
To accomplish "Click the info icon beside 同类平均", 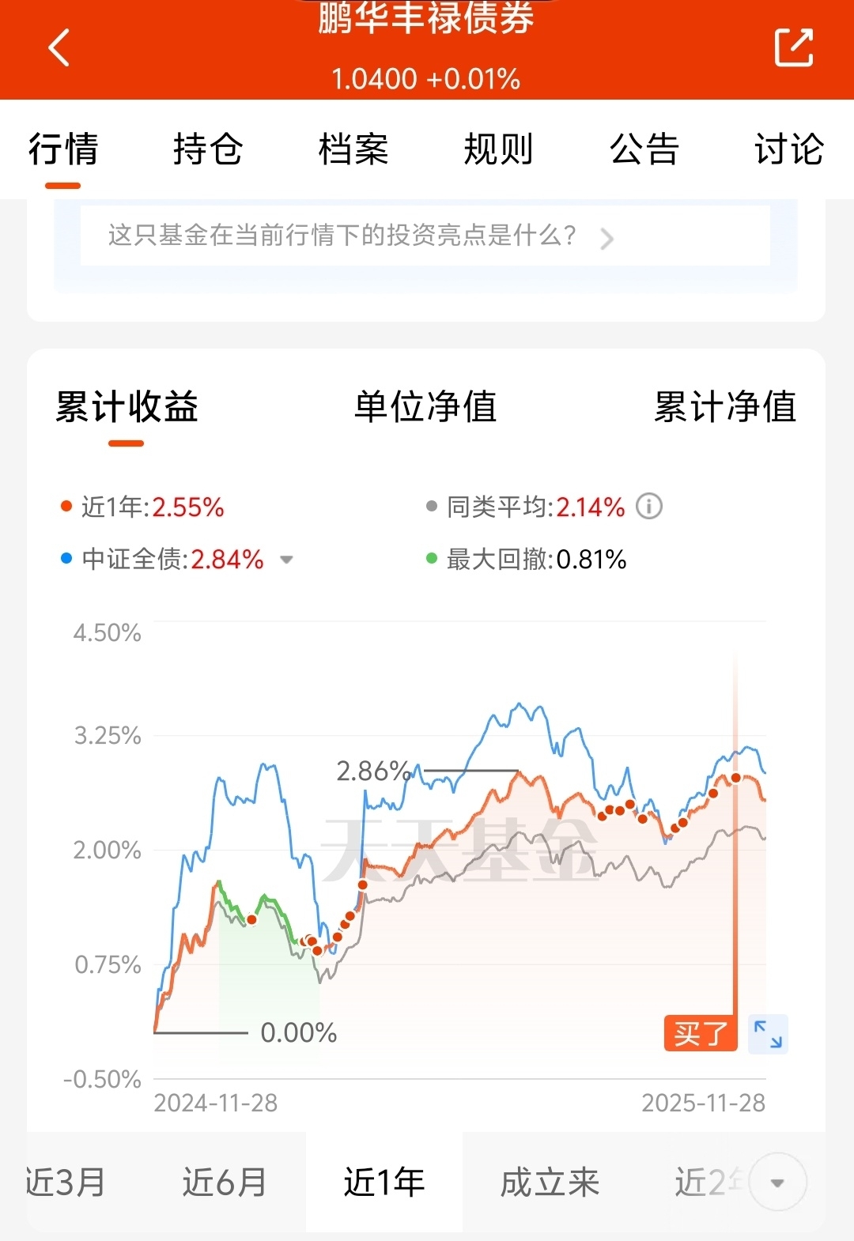I will tap(649, 506).
